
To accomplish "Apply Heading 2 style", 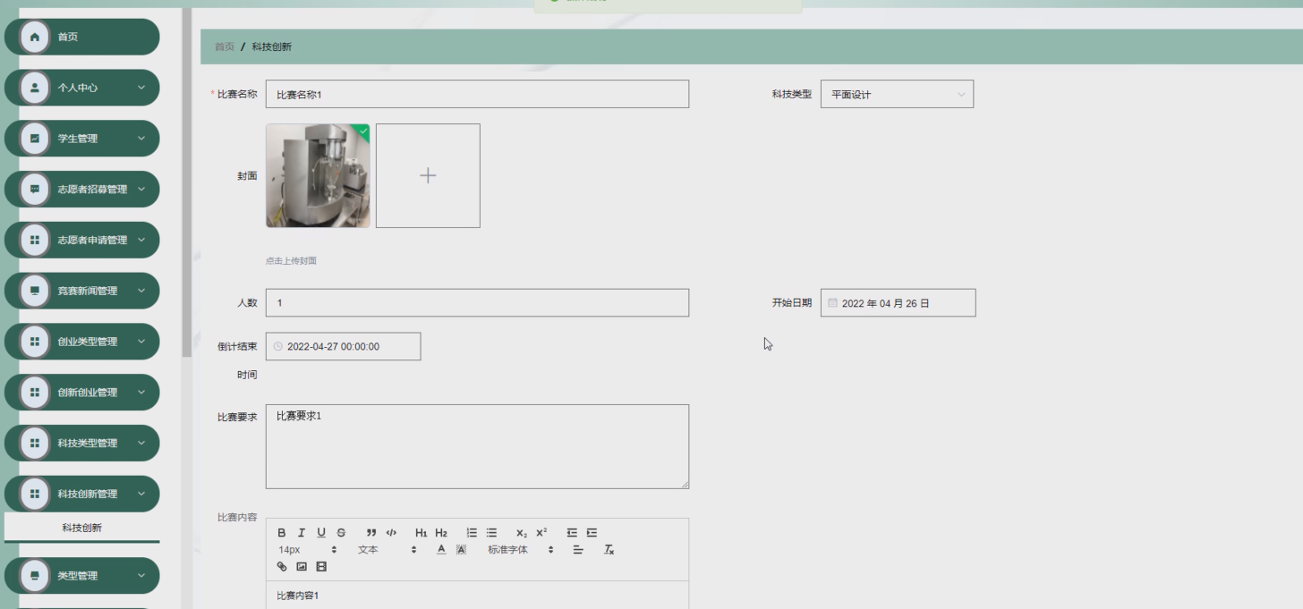I will coord(441,533).
